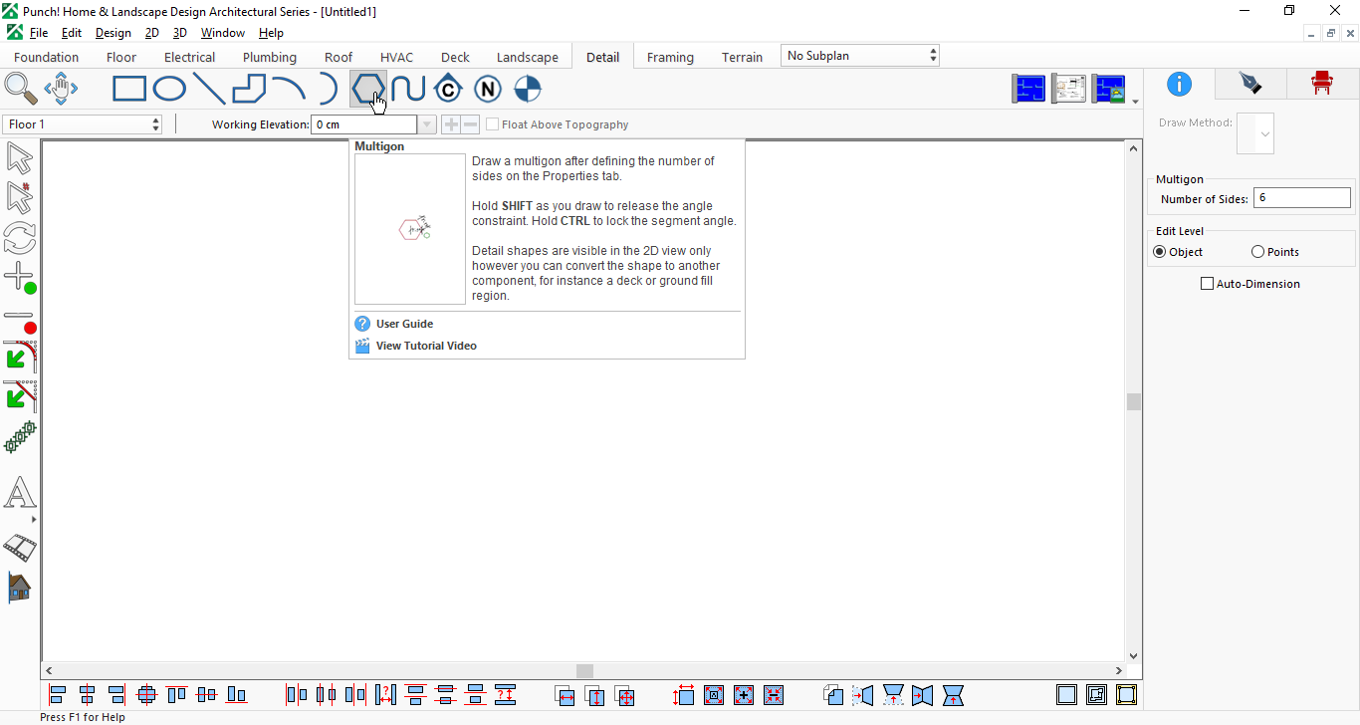1360x725 pixels.
Task: Click the Working Elevation input field
Action: pos(363,124)
